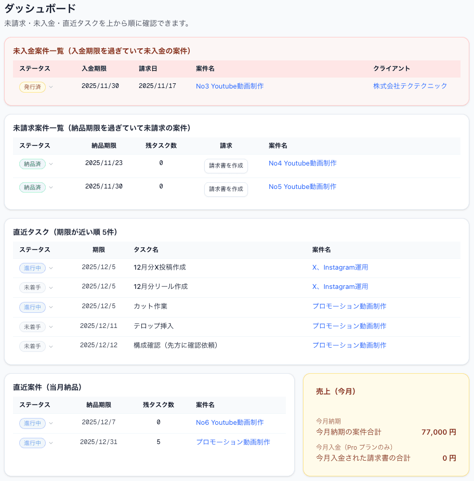Open the X、Instagram運用 link on the 12月分X投稿作成 row
The image size is (474, 481).
click(x=340, y=268)
